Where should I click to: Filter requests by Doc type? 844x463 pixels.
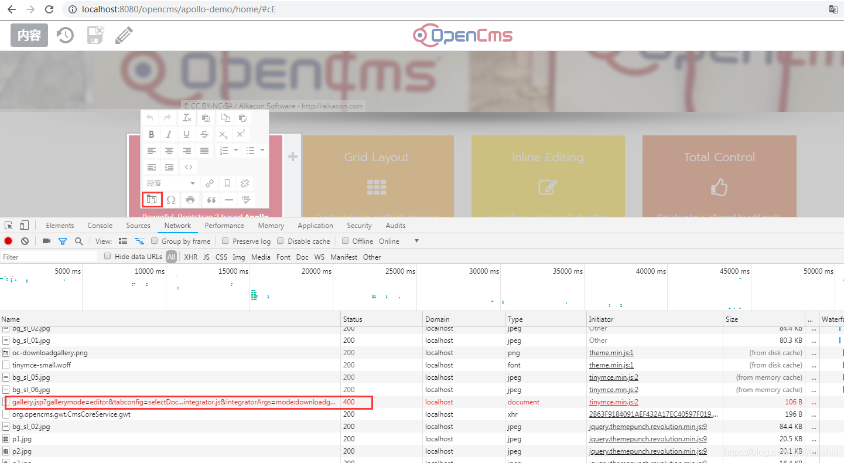click(x=302, y=257)
